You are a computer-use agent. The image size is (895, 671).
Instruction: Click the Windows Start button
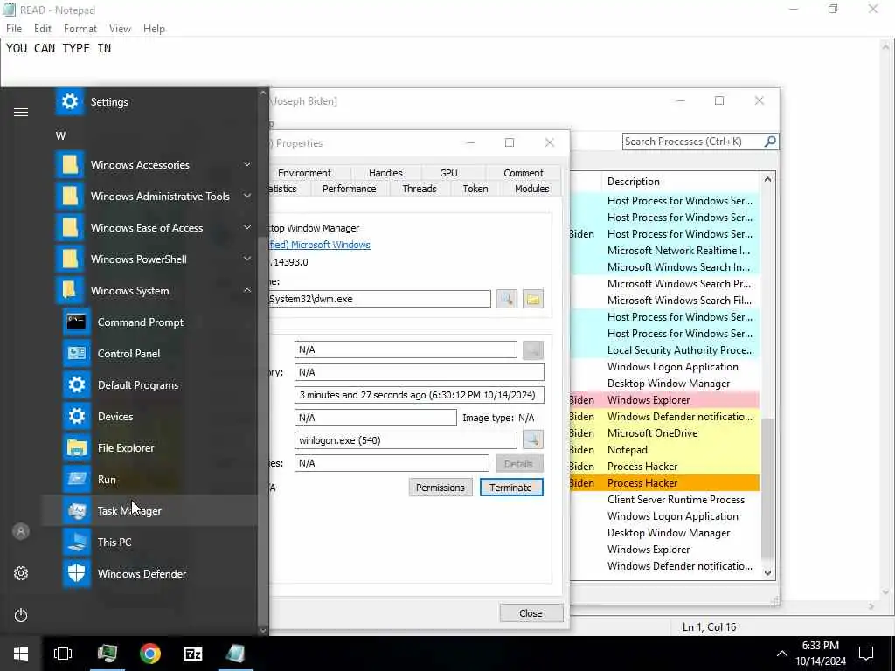(21, 654)
